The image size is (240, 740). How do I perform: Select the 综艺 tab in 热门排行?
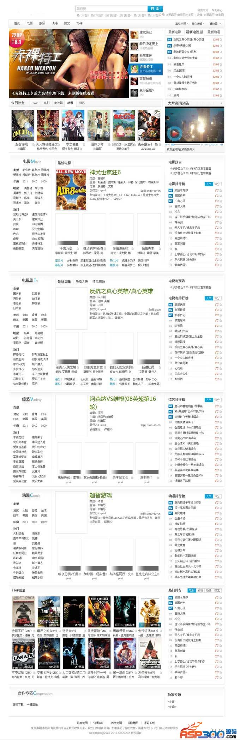(x=217, y=590)
